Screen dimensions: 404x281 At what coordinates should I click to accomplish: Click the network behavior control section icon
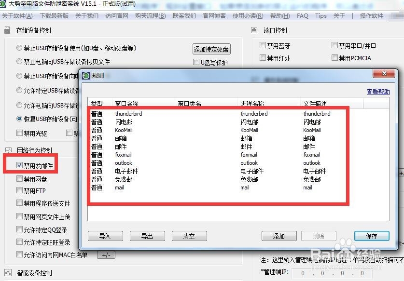[8, 150]
